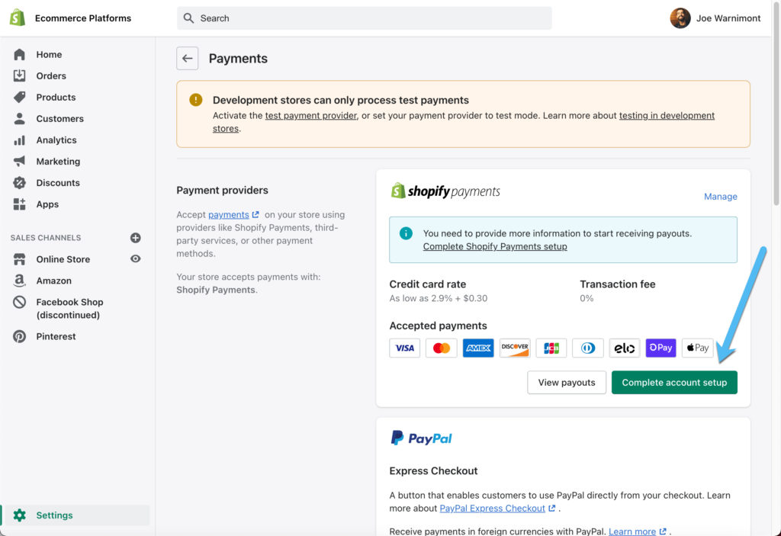The width and height of the screenshot is (781, 536).
Task: View online store using eye icon
Action: point(136,258)
